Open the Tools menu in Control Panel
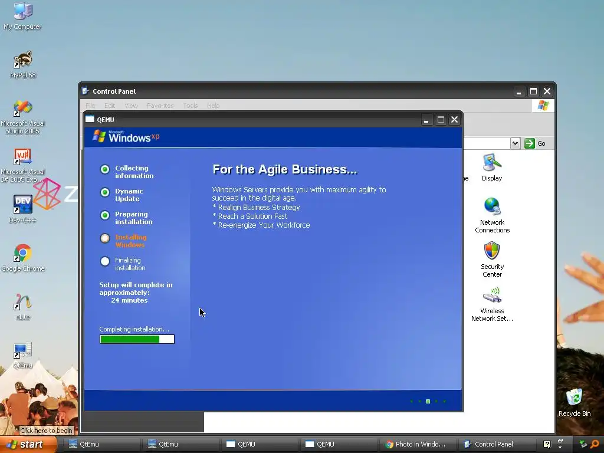This screenshot has height=453, width=604. (191, 106)
